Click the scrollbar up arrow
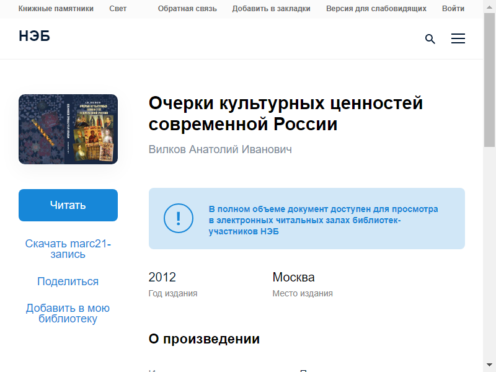This screenshot has width=496, height=372. pos(490,6)
